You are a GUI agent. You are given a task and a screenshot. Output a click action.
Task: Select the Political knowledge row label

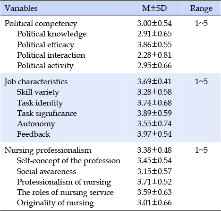coord(51,34)
